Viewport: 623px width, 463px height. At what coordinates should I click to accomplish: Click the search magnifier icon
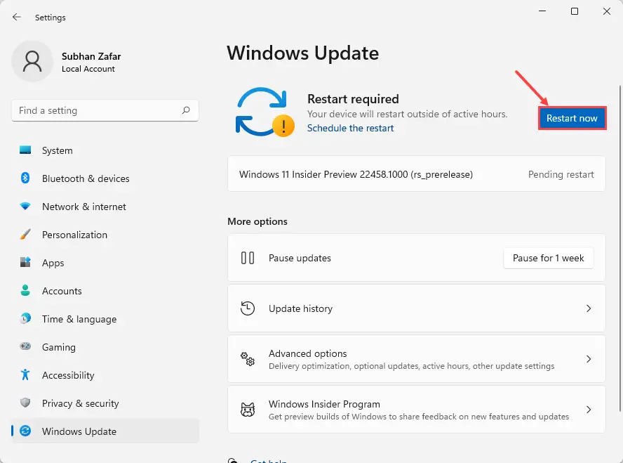pyautogui.click(x=186, y=110)
